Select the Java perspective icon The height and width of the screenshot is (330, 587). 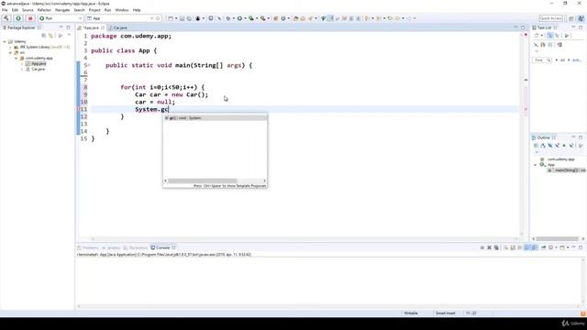tap(581, 18)
